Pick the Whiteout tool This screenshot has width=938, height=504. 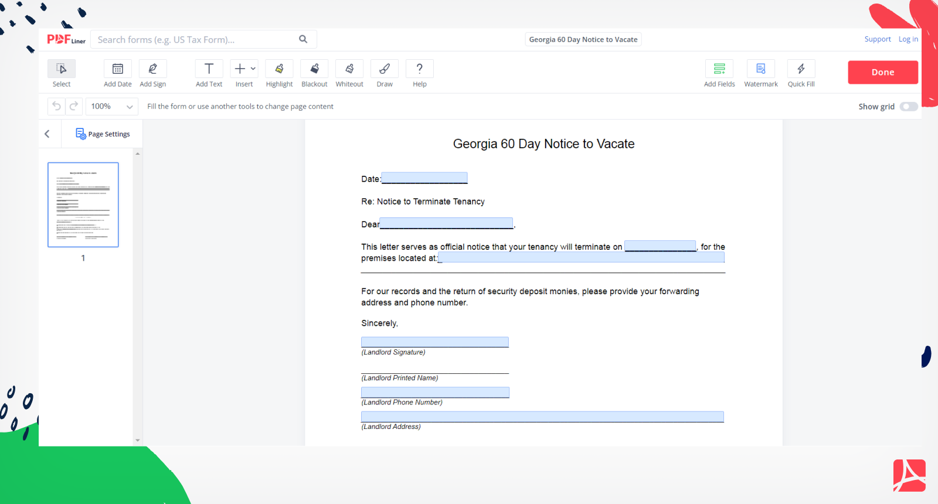(x=349, y=69)
